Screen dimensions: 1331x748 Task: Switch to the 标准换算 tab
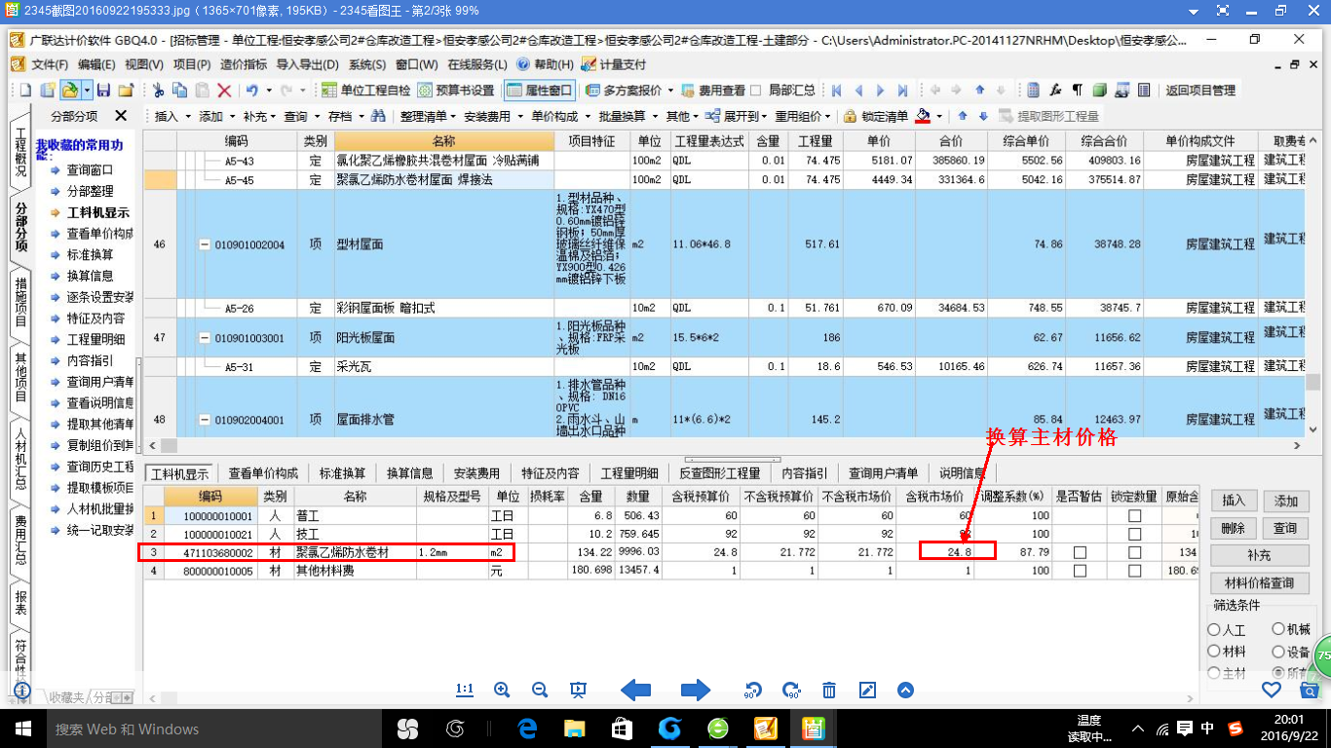coord(342,473)
